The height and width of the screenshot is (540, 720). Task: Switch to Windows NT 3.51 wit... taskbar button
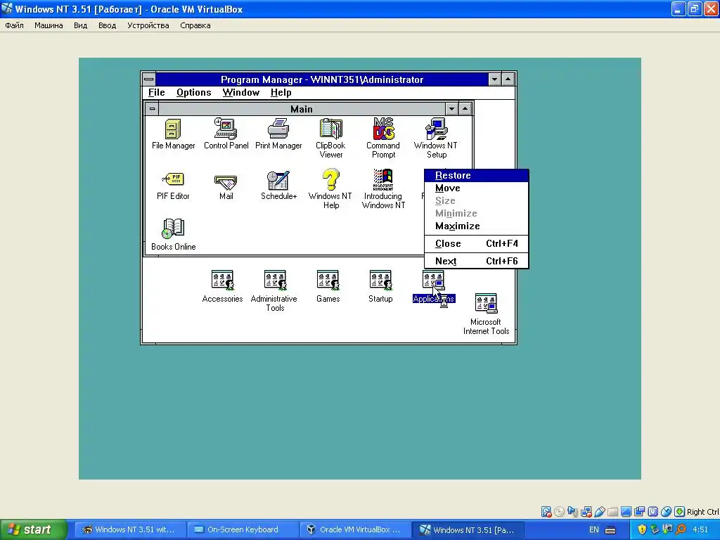[x=130, y=529]
